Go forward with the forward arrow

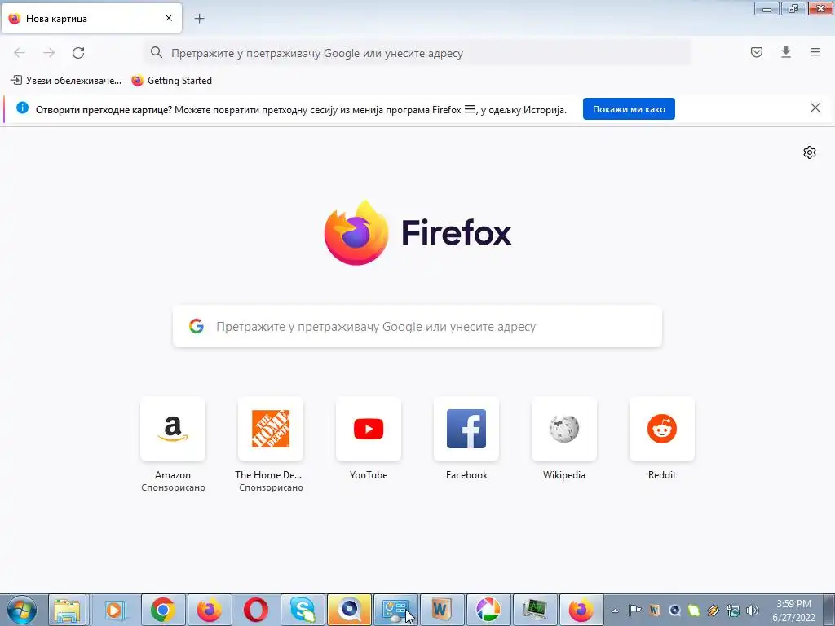[x=49, y=53]
